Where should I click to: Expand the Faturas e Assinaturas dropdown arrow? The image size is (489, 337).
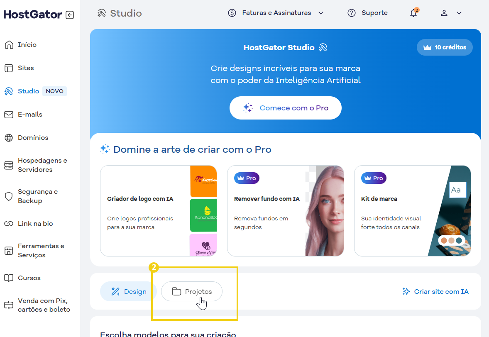(321, 13)
